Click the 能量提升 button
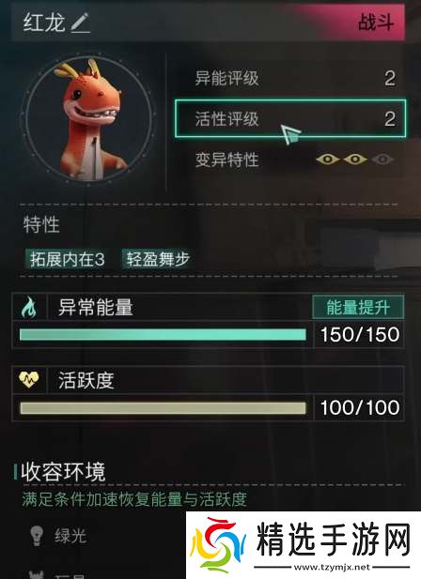 pyautogui.click(x=358, y=307)
